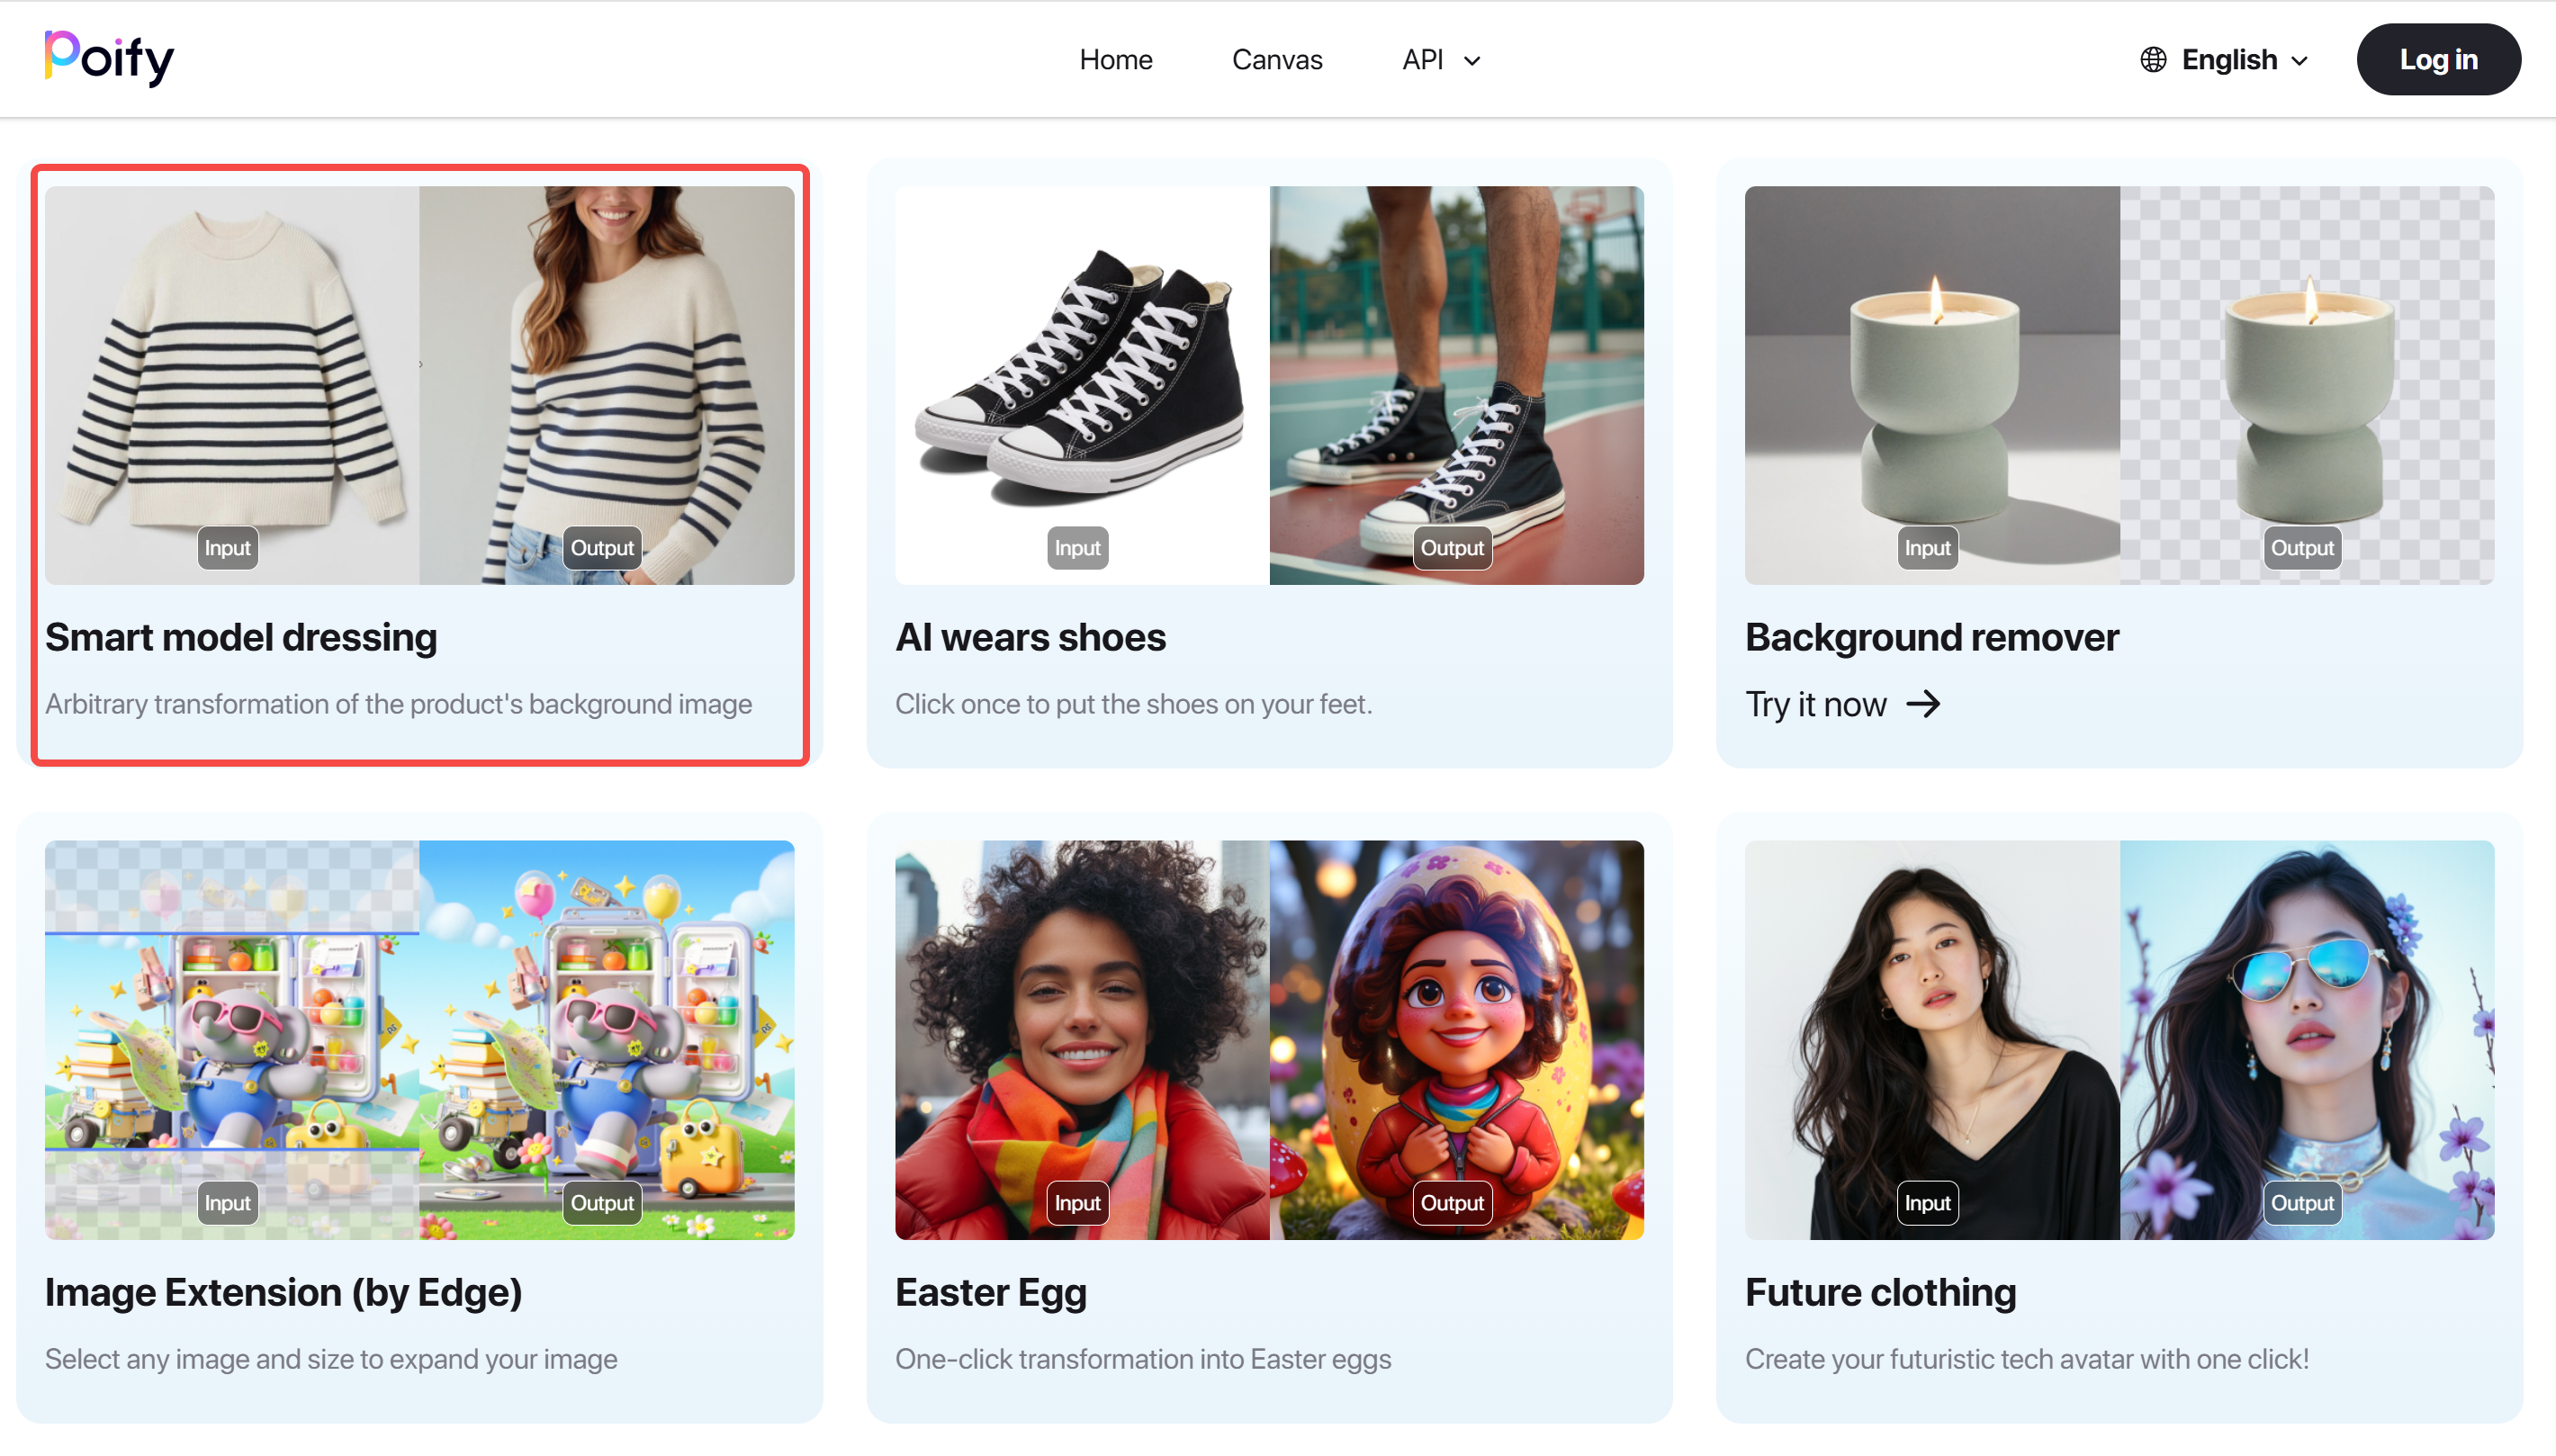Click the Poify logo
Viewport: 2556px width, 1456px height.
(x=109, y=58)
